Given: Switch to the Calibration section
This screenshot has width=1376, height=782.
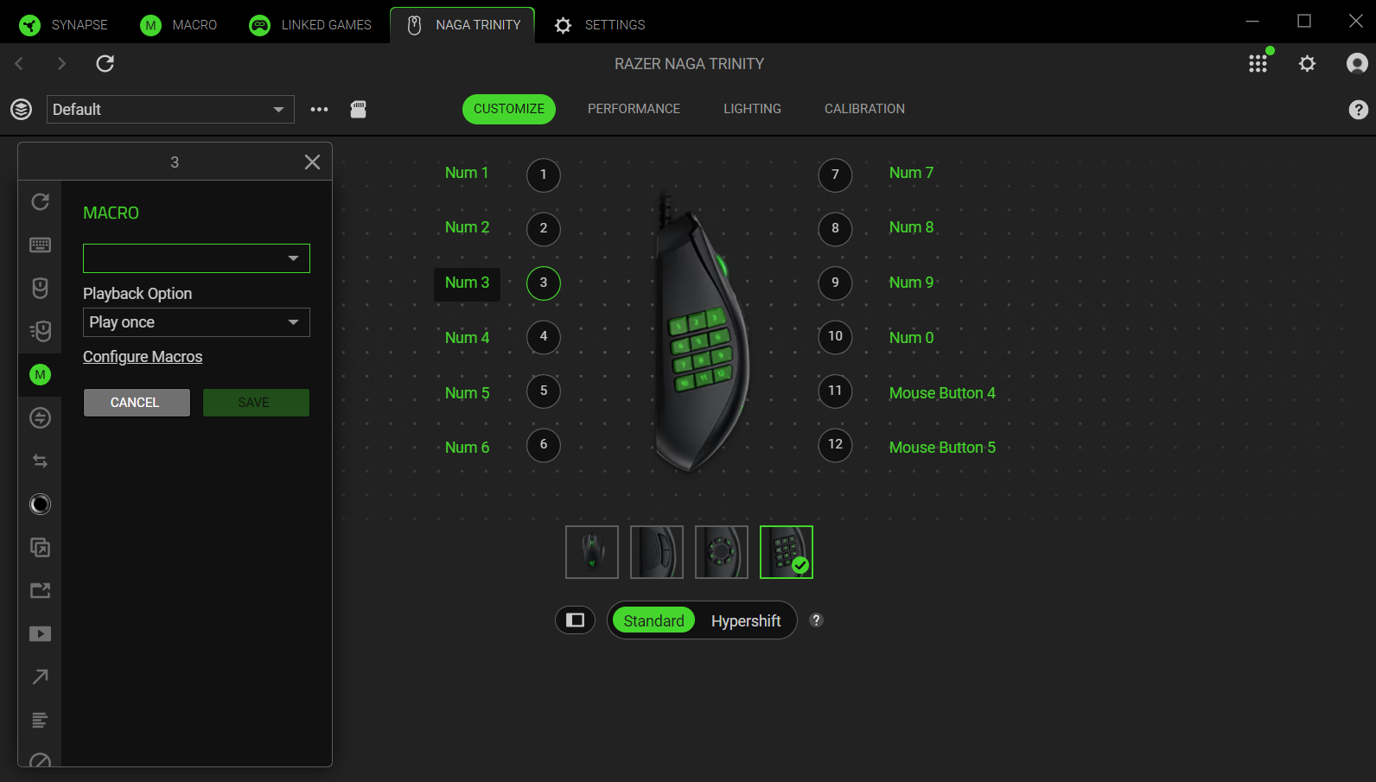Looking at the screenshot, I should [864, 109].
